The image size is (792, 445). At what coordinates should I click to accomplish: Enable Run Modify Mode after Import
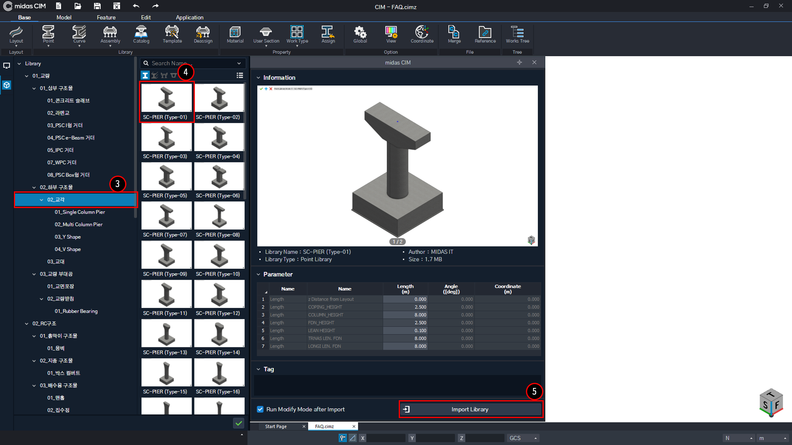[x=260, y=409]
